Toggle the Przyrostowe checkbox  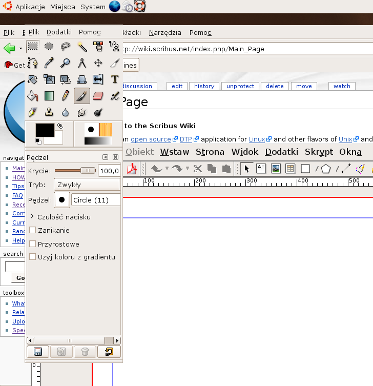pyautogui.click(x=33, y=244)
